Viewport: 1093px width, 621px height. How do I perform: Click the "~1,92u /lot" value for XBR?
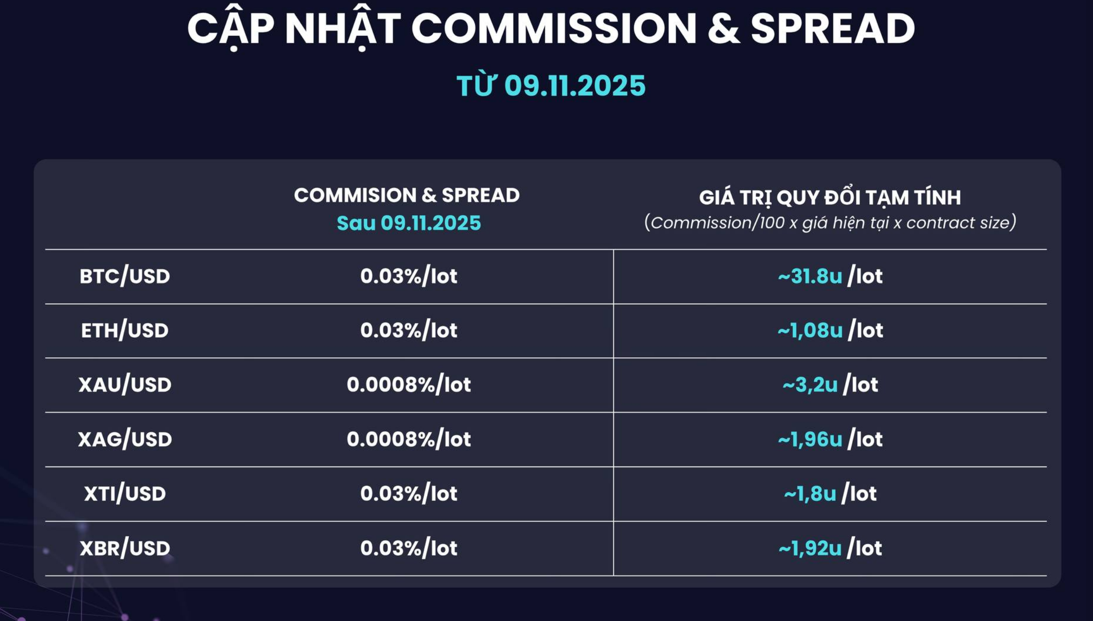click(830, 548)
